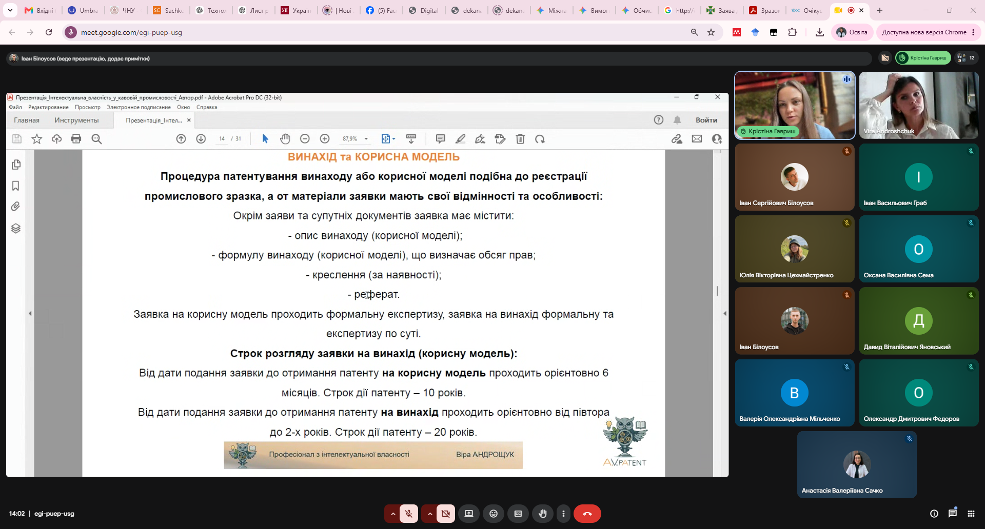Viewport: 985px width, 529px height.
Task: Leave the call with the red hang-up button
Action: pyautogui.click(x=587, y=514)
